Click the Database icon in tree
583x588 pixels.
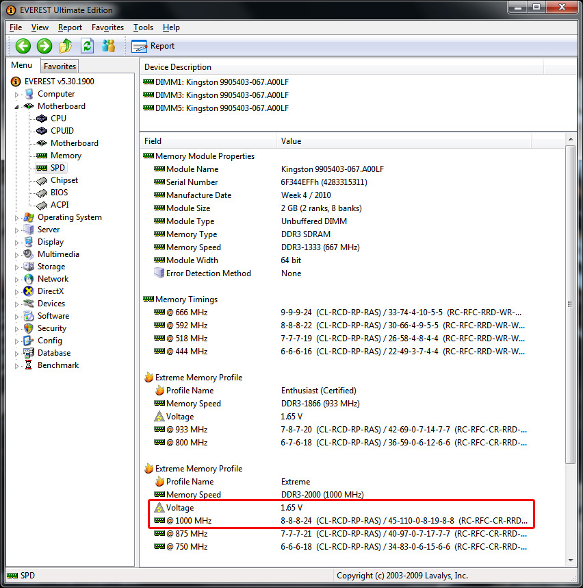pos(29,353)
